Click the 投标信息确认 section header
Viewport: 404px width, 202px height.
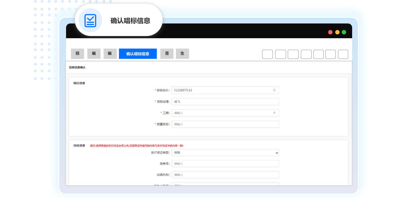77,67
